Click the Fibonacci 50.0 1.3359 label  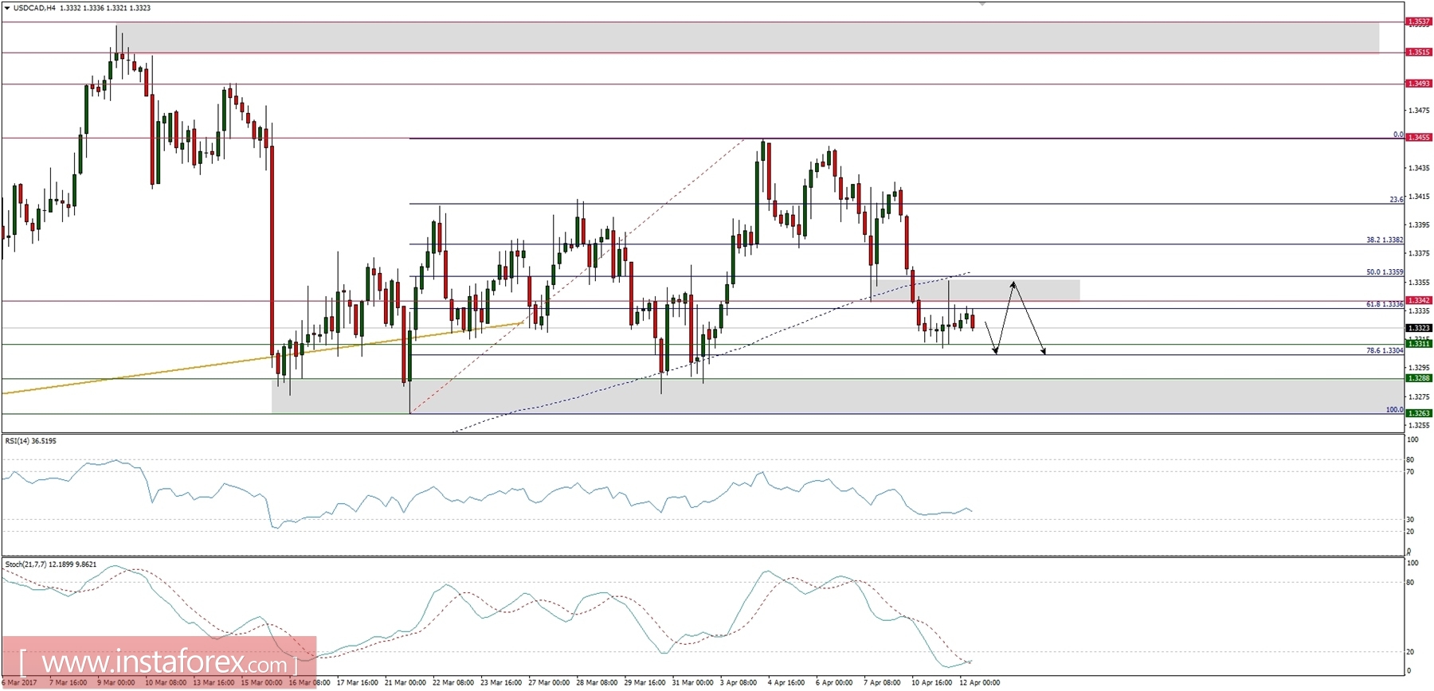(x=1385, y=272)
